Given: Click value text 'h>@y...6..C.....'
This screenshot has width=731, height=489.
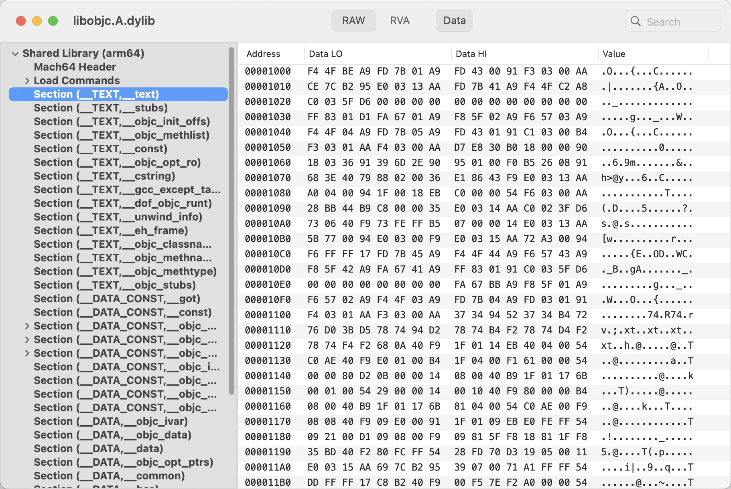Looking at the screenshot, I should click(647, 178).
